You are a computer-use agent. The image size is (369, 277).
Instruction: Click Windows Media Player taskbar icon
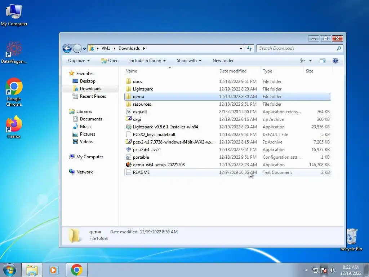tap(54, 270)
